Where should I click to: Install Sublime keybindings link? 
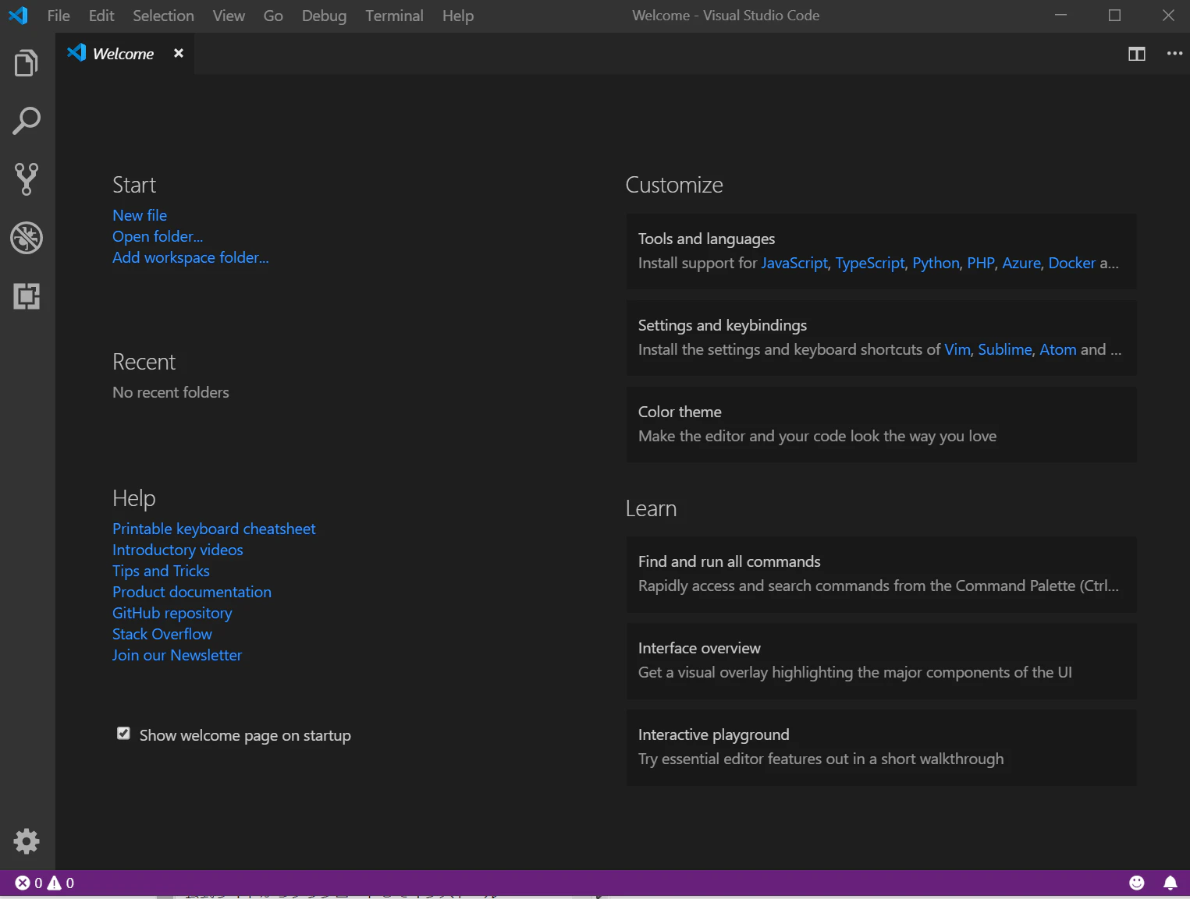click(1005, 349)
